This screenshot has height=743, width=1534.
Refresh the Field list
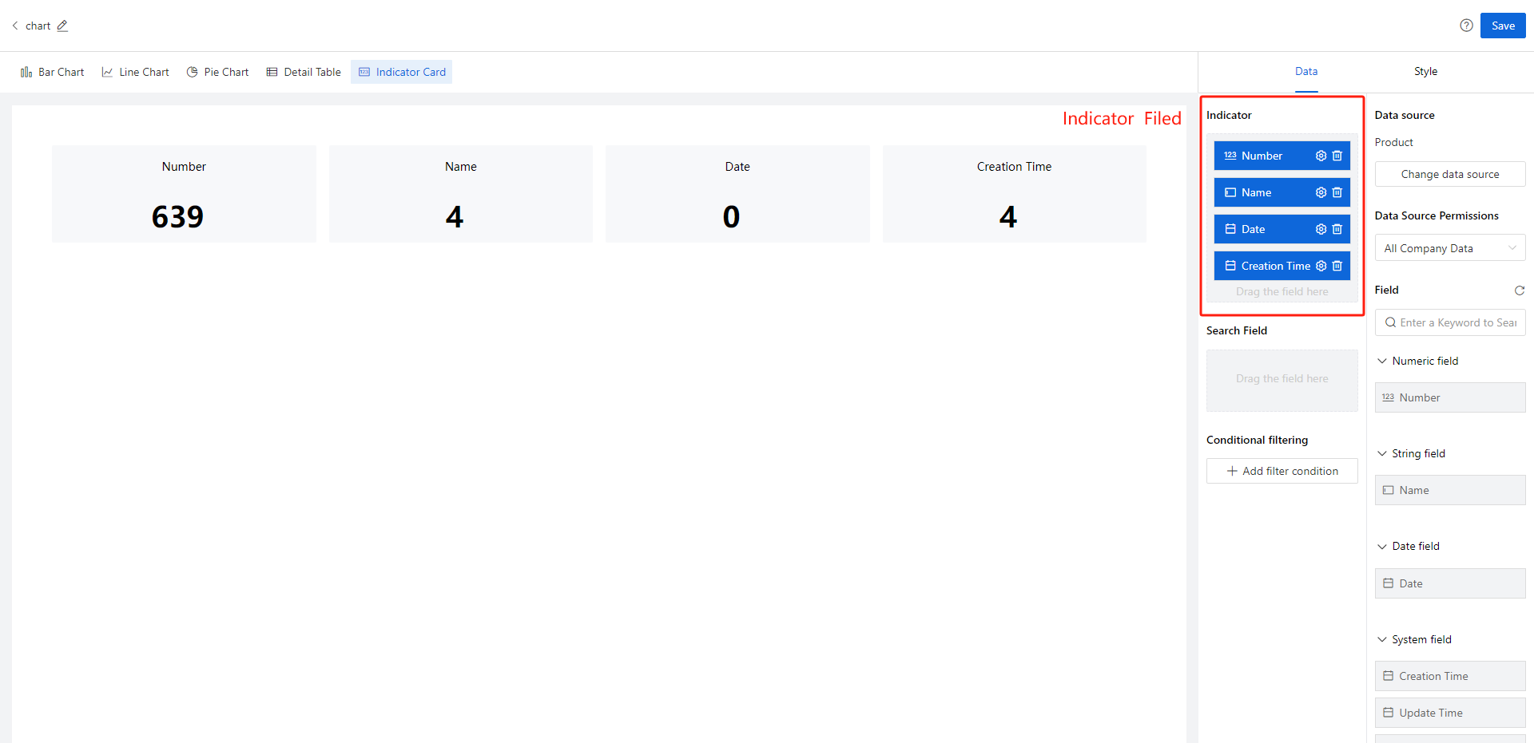click(1520, 290)
